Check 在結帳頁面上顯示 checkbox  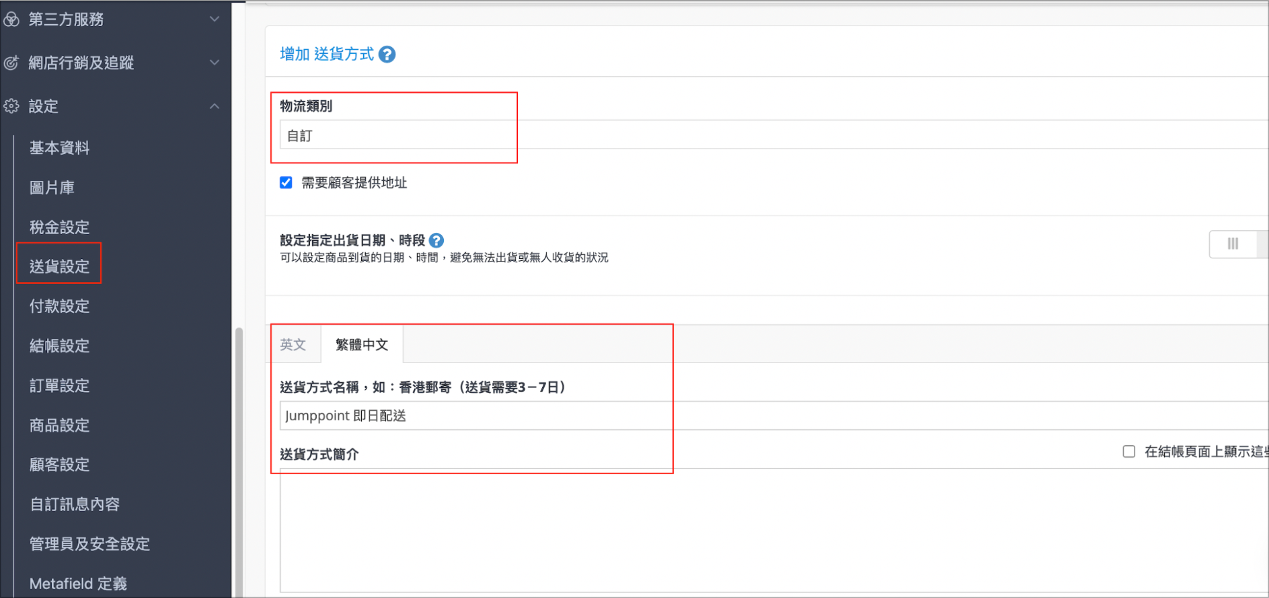click(x=1129, y=451)
